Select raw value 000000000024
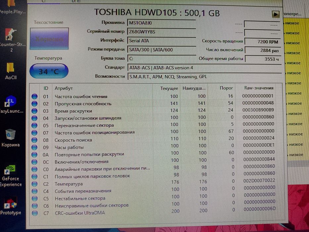Image resolution: width=309 pixels, height=232 pixels. (x=259, y=138)
